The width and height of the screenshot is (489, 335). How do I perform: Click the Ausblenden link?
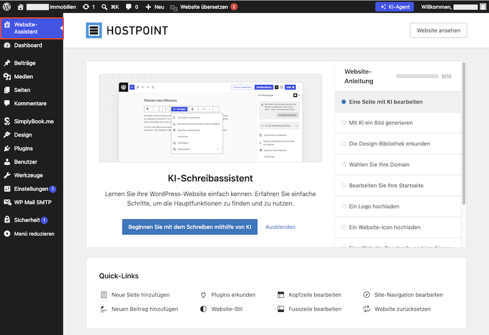(281, 227)
